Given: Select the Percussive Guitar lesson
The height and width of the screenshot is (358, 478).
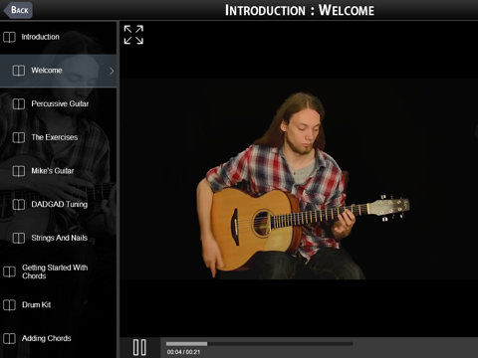Looking at the screenshot, I should coord(58,103).
